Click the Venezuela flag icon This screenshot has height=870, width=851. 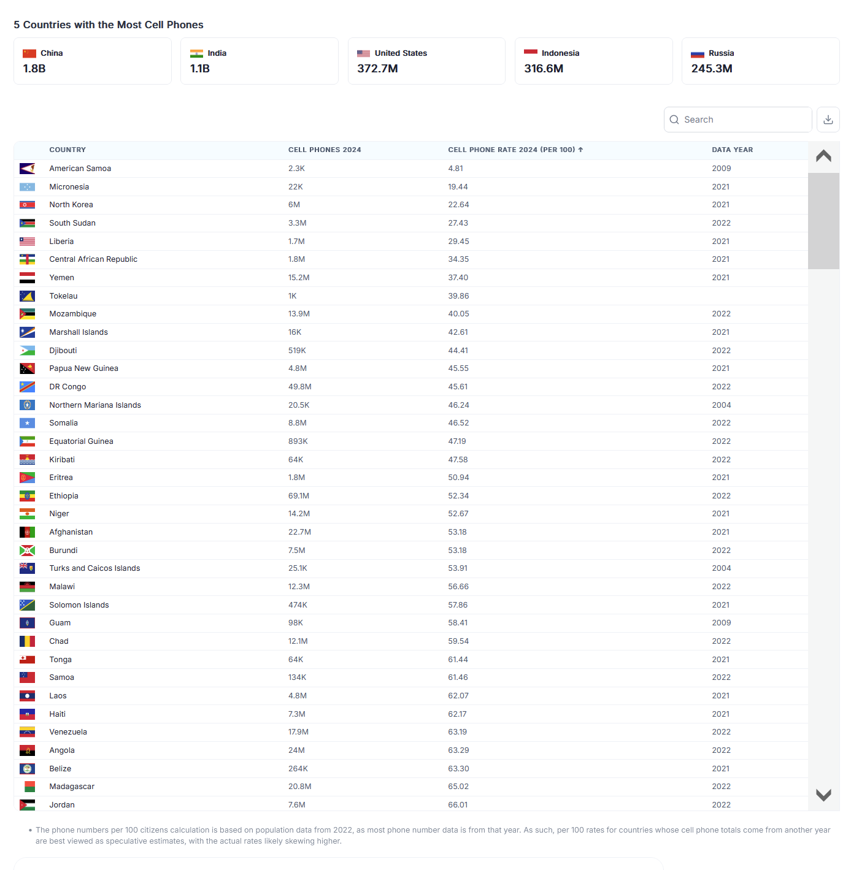[x=27, y=732]
